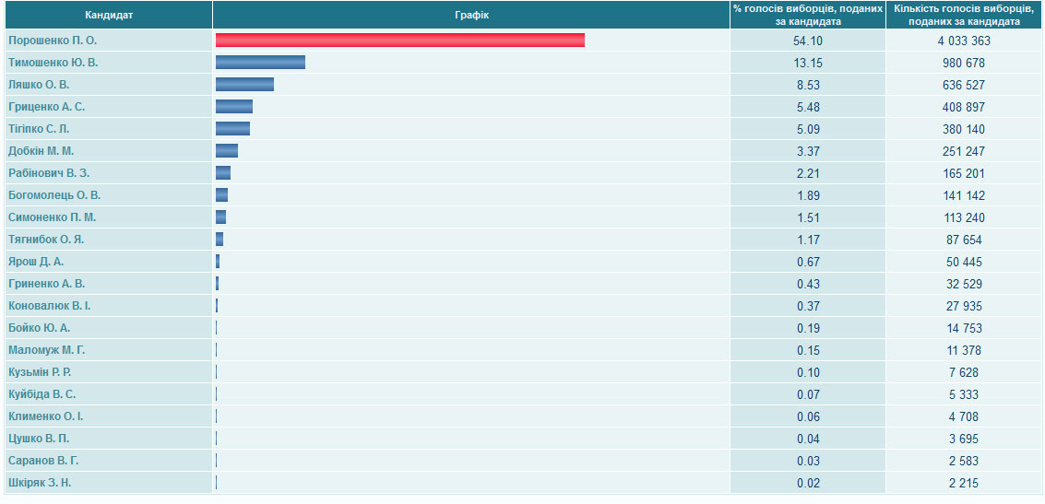Select Шкіряк З. Н. at list bottom
The image size is (1045, 504).
pos(40,483)
